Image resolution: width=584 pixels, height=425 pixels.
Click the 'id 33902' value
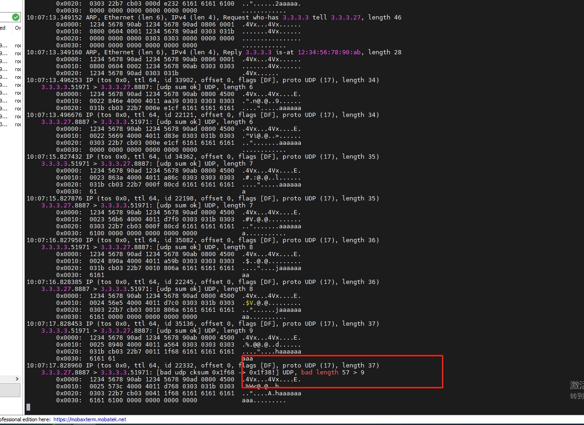click(179, 80)
